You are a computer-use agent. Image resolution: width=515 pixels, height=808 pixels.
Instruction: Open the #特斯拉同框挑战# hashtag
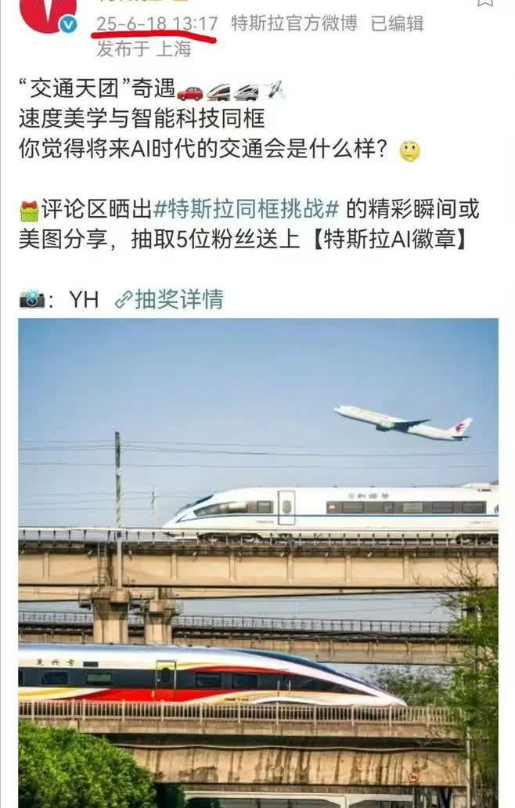(247, 209)
